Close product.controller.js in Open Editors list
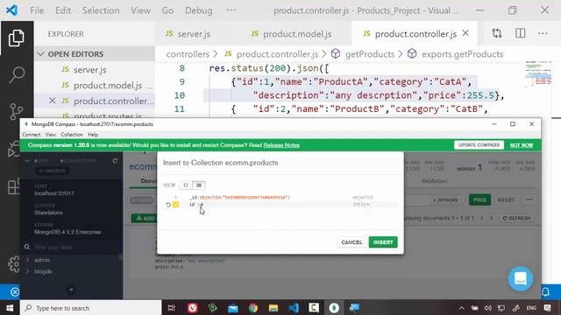Image resolution: width=561 pixels, height=315 pixels. (x=53, y=101)
